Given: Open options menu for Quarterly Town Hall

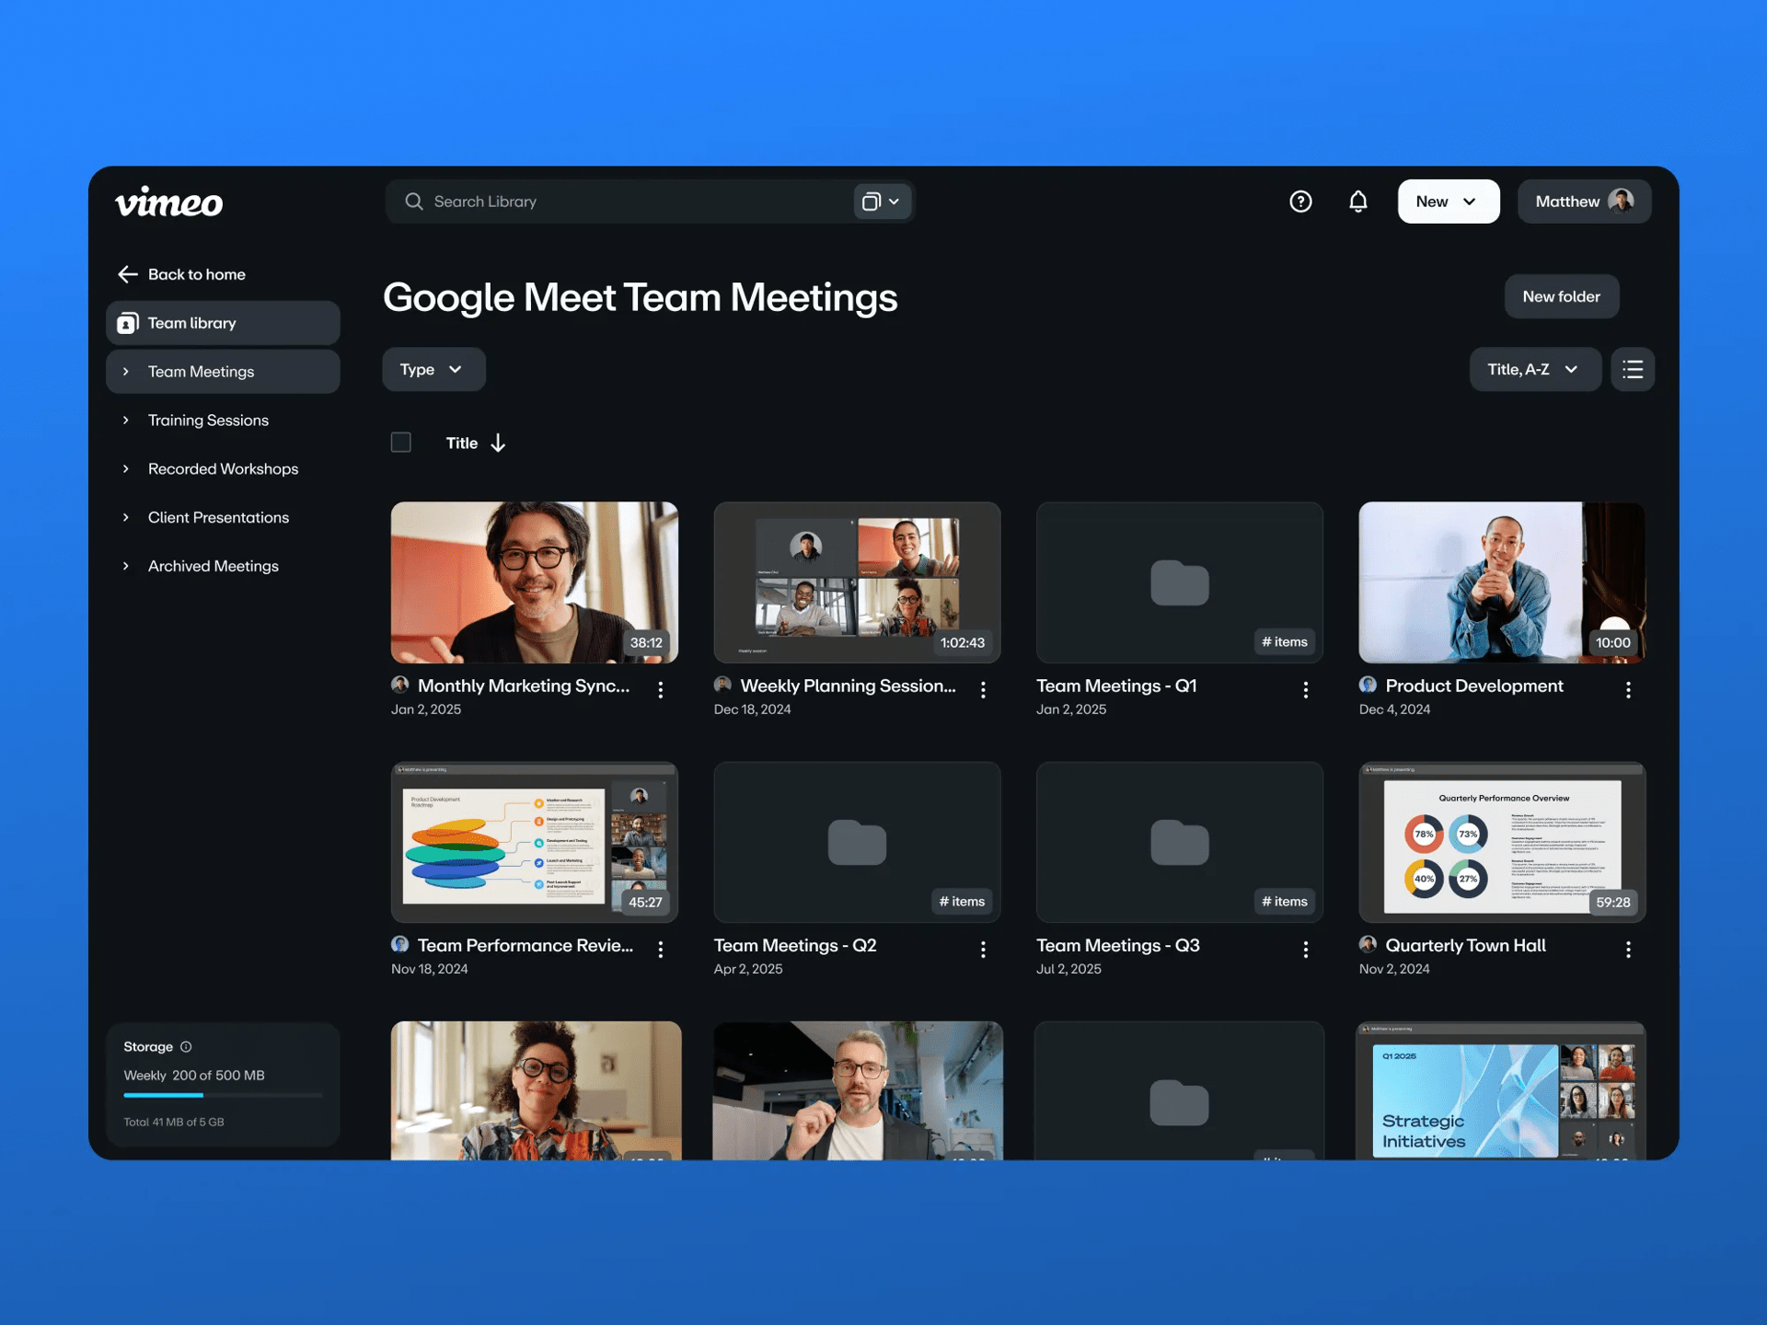Looking at the screenshot, I should [1628, 949].
